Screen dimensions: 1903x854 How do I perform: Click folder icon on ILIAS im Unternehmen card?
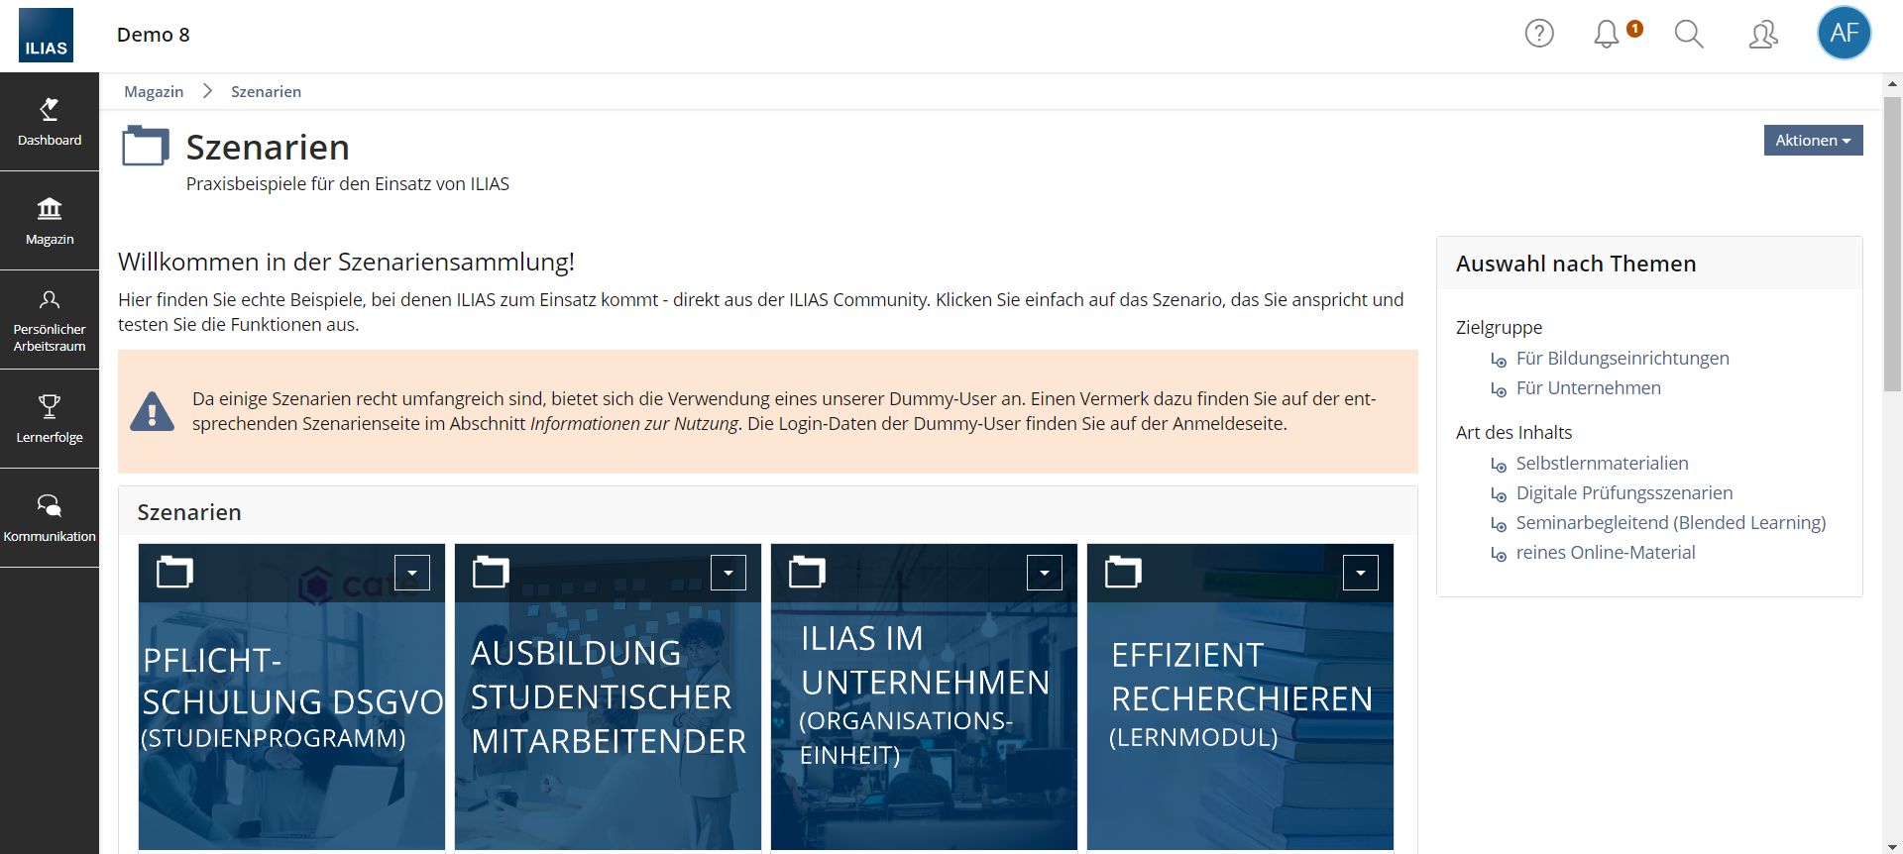click(807, 572)
